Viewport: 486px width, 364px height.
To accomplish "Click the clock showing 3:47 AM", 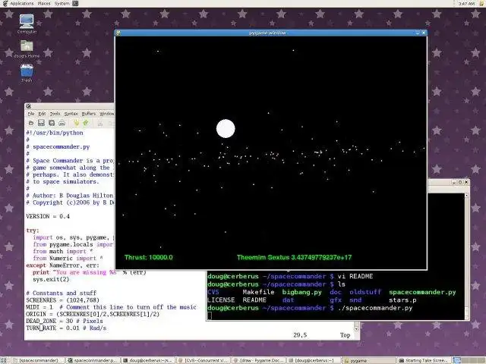I will [x=466, y=3].
